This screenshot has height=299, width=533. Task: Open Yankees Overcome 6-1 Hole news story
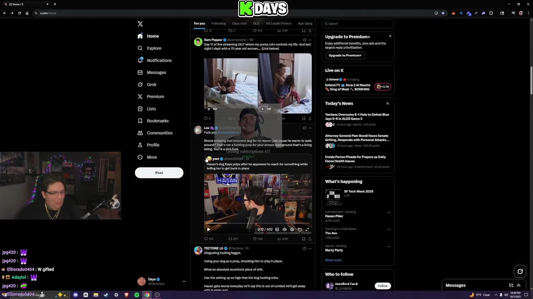point(358,119)
